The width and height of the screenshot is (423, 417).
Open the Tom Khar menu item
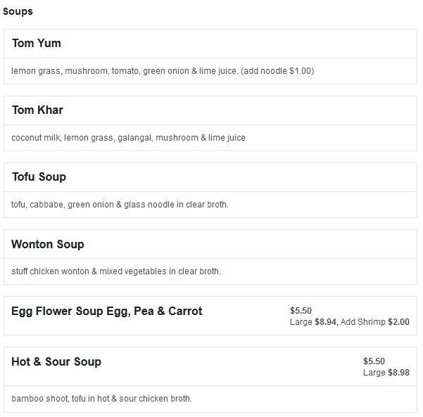click(37, 110)
